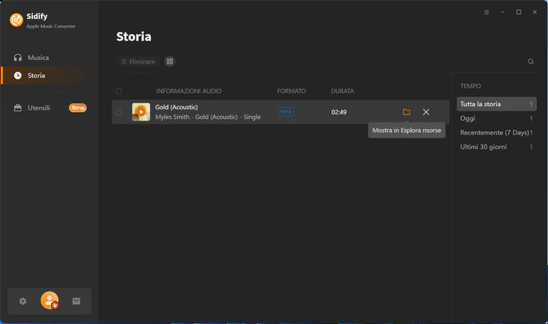Select Tutta la storia filter

496,104
